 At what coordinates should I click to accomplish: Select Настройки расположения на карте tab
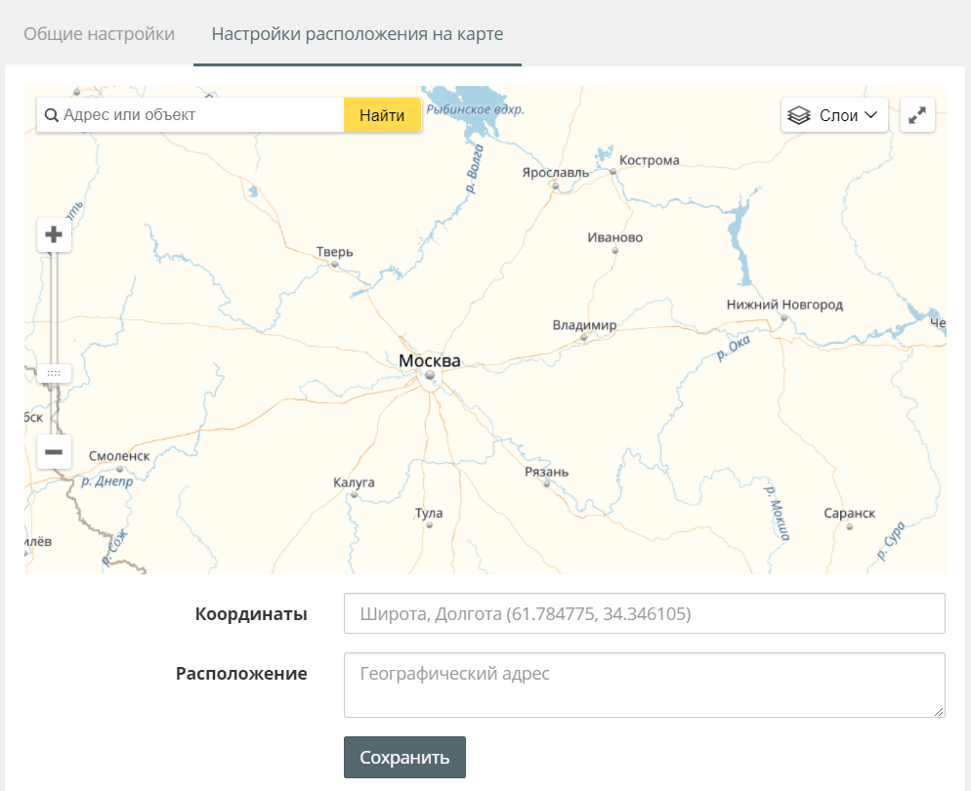click(358, 34)
